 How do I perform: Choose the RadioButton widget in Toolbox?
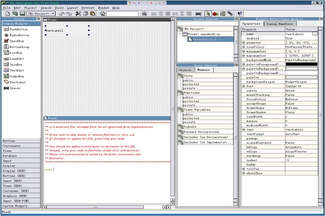tap(19, 35)
